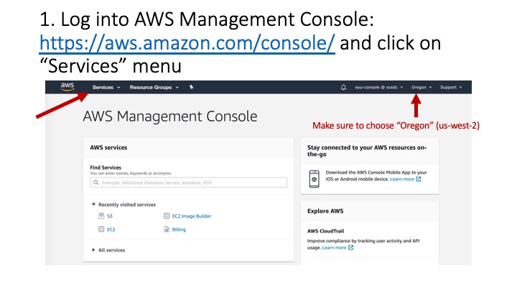Image resolution: width=517 pixels, height=291 pixels.
Task: Open the Oregon region dropdown
Action: click(x=421, y=87)
